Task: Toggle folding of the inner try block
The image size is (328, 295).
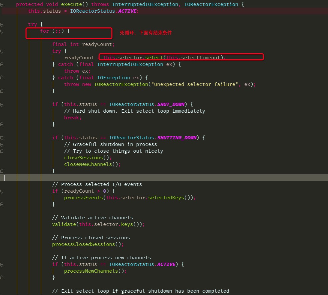Action: [2, 51]
